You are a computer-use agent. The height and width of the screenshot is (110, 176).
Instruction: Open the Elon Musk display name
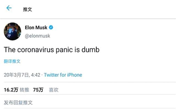tap(36, 27)
